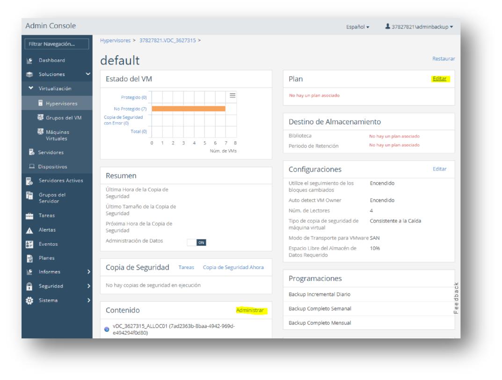
Task: Click the Copia de Seguridad Ahora link
Action: [x=233, y=267]
